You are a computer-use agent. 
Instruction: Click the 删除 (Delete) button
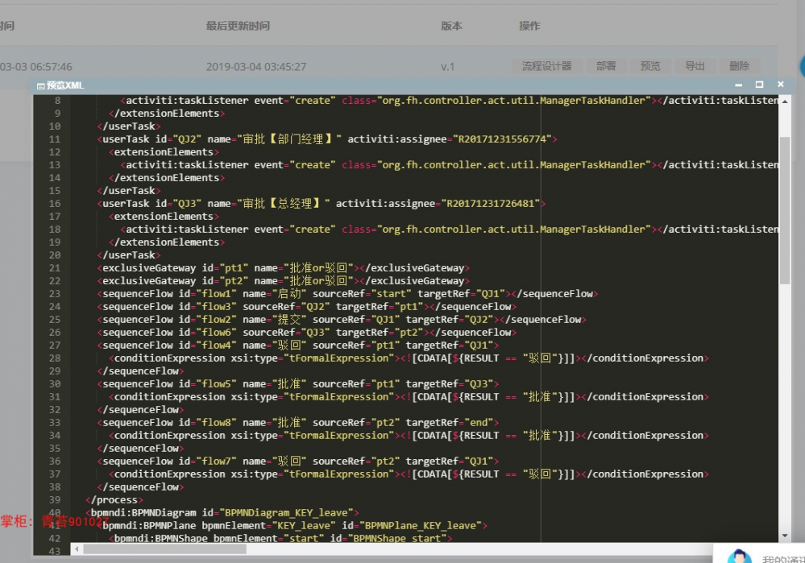[x=739, y=66]
